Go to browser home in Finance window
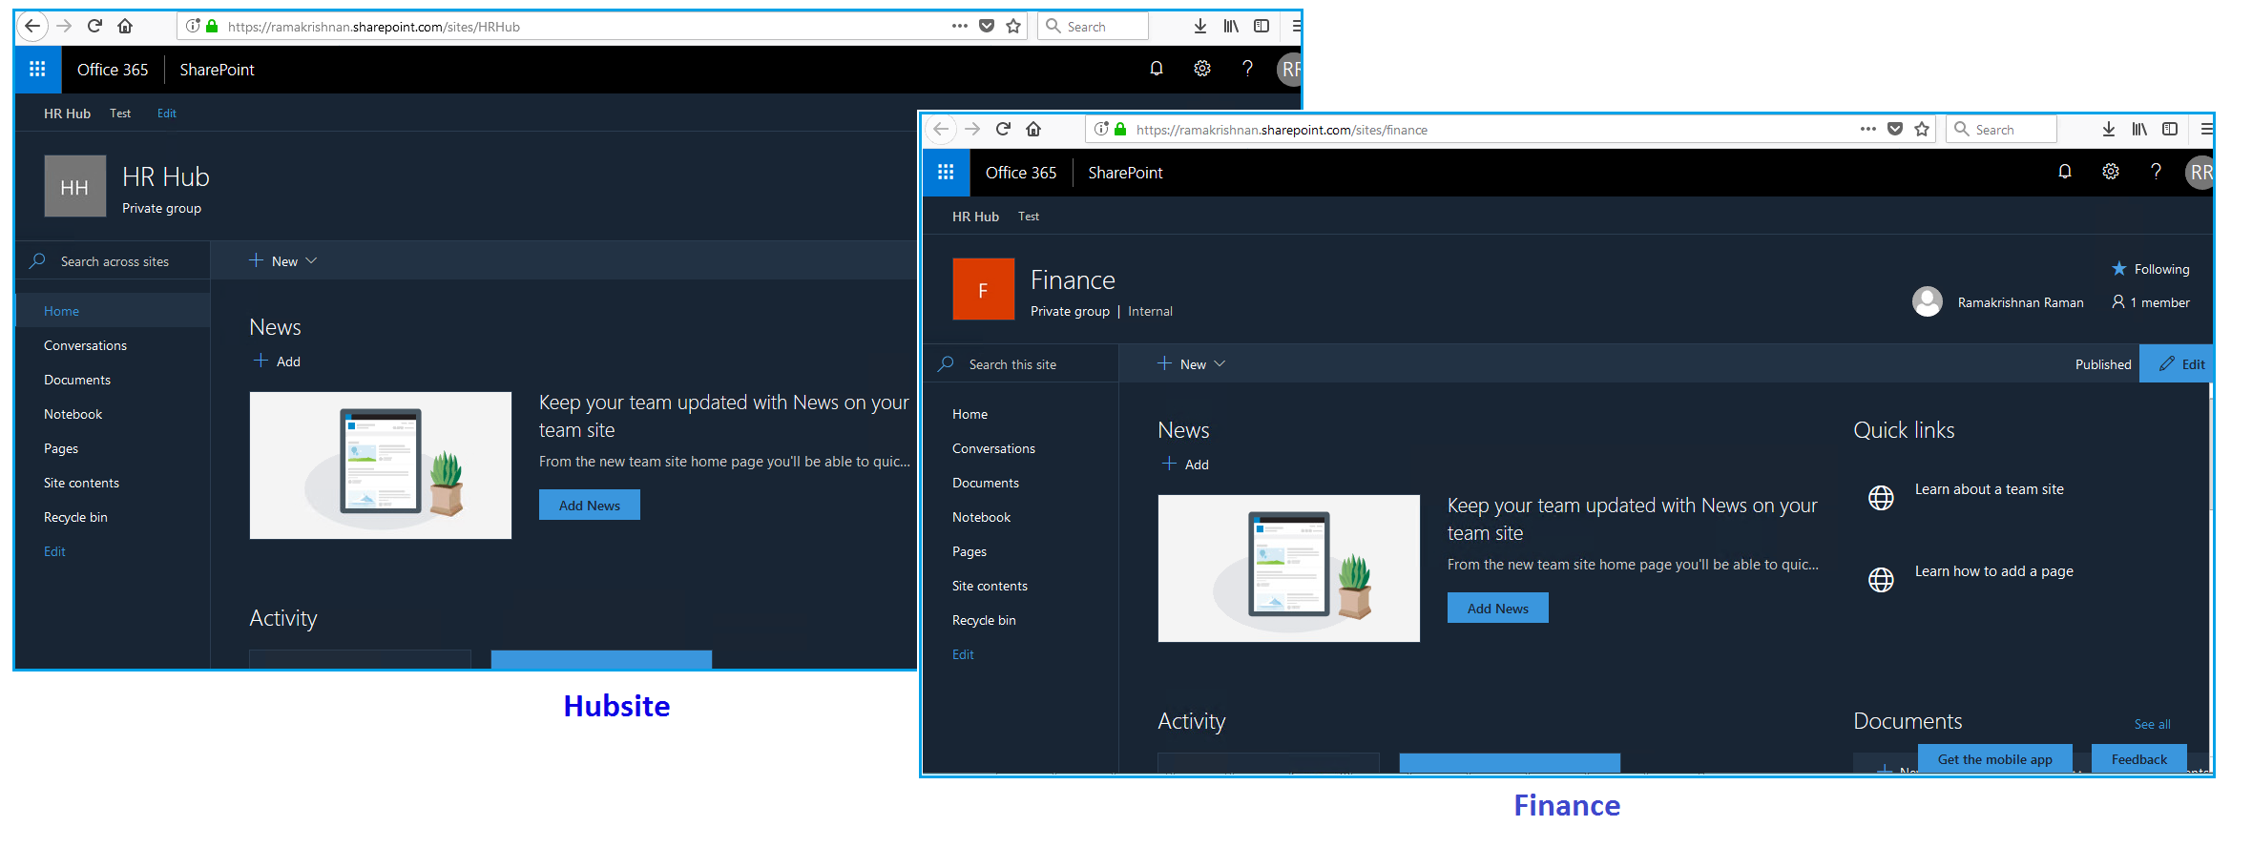The height and width of the screenshot is (847, 2252). coord(1033,129)
